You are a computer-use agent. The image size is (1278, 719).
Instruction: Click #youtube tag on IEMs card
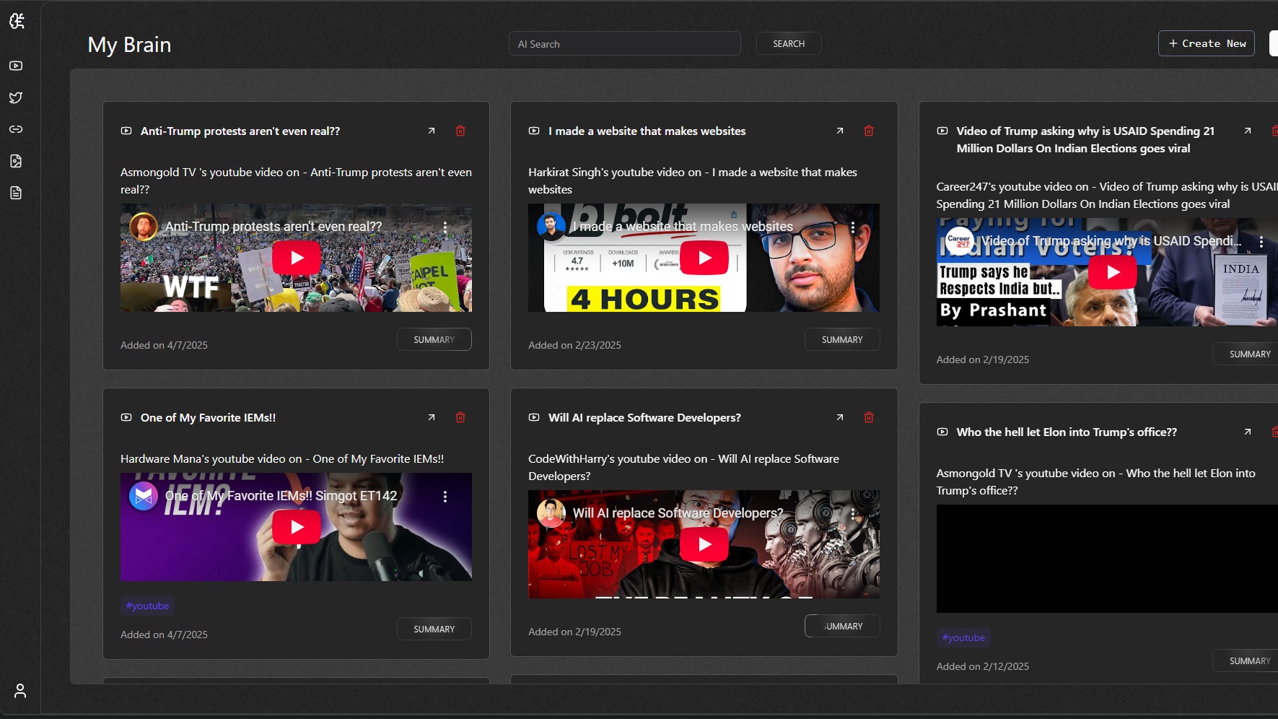click(147, 606)
